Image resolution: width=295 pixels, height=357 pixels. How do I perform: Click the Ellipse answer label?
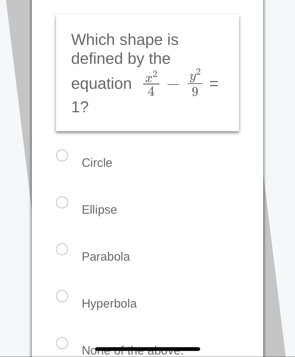(99, 210)
